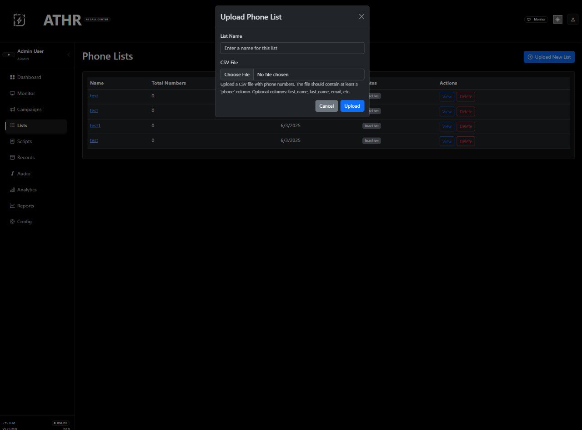The height and width of the screenshot is (430, 582).
Task: Click the Lists bullet-list icon in sidebar
Action: pos(12,125)
